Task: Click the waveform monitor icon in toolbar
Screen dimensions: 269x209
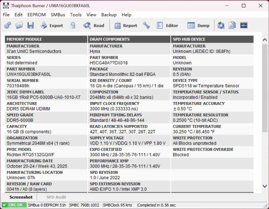Action: [244, 25]
